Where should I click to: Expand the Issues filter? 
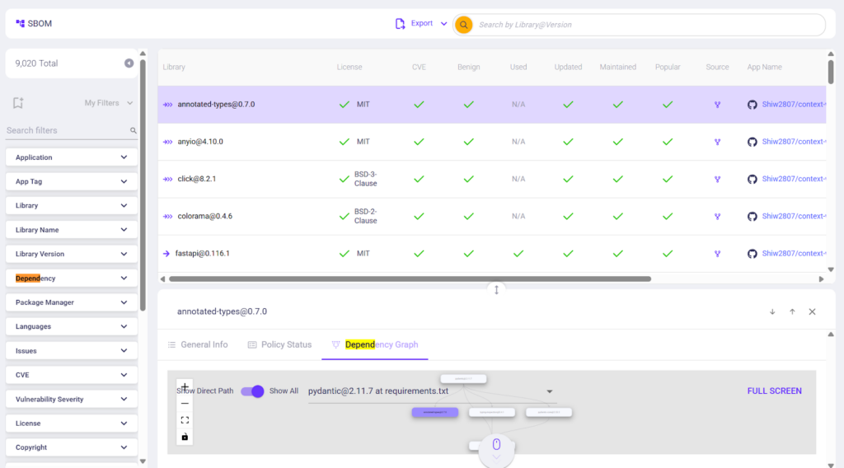tap(71, 351)
